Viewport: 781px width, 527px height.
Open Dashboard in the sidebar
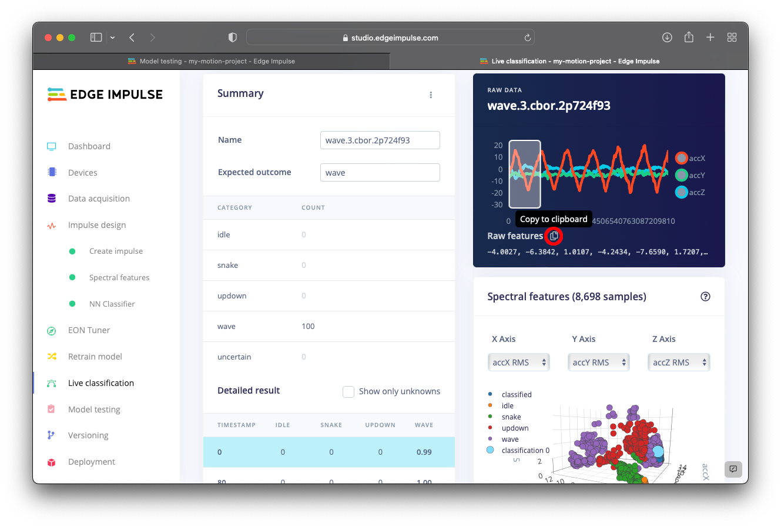(x=89, y=146)
